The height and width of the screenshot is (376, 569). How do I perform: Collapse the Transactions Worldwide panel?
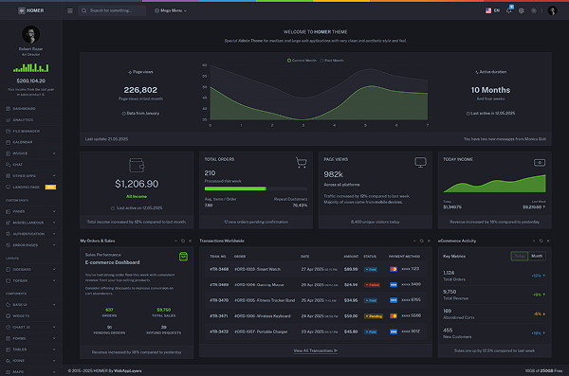tap(414, 241)
